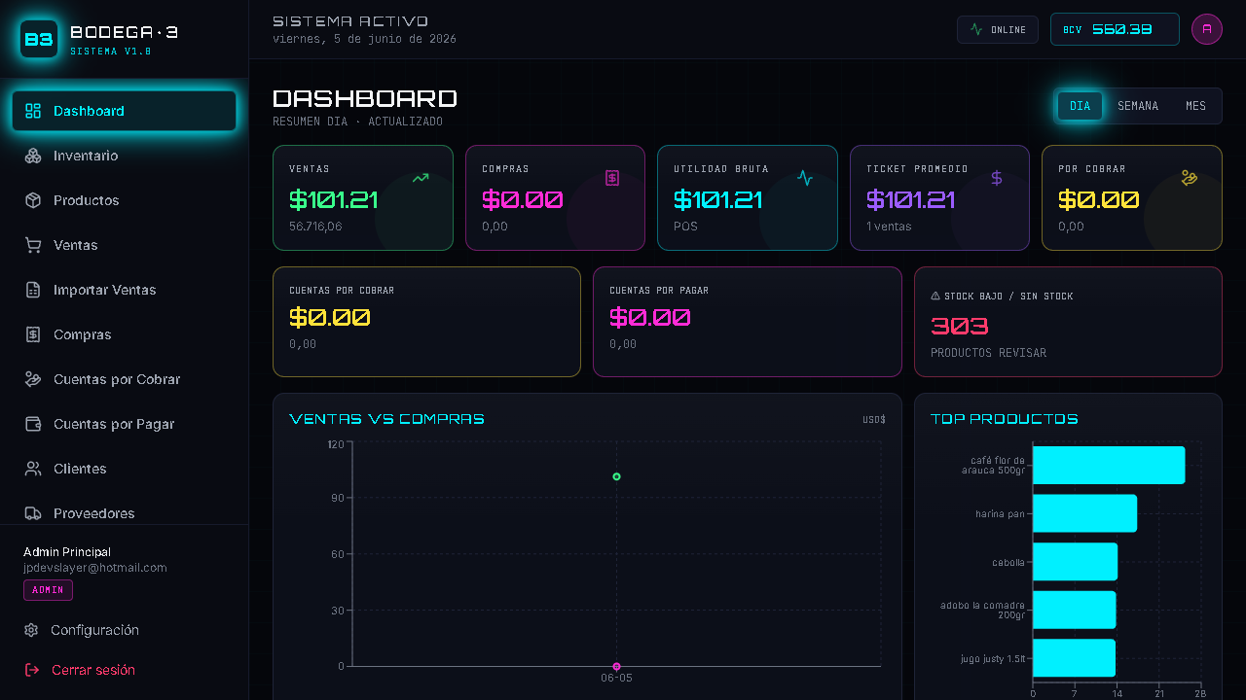Screen dimensions: 1246x700
Task: Click the Productos cube icon
Action: [x=33, y=200]
